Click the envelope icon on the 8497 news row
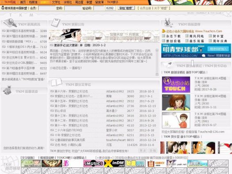 [x=4, y=74]
